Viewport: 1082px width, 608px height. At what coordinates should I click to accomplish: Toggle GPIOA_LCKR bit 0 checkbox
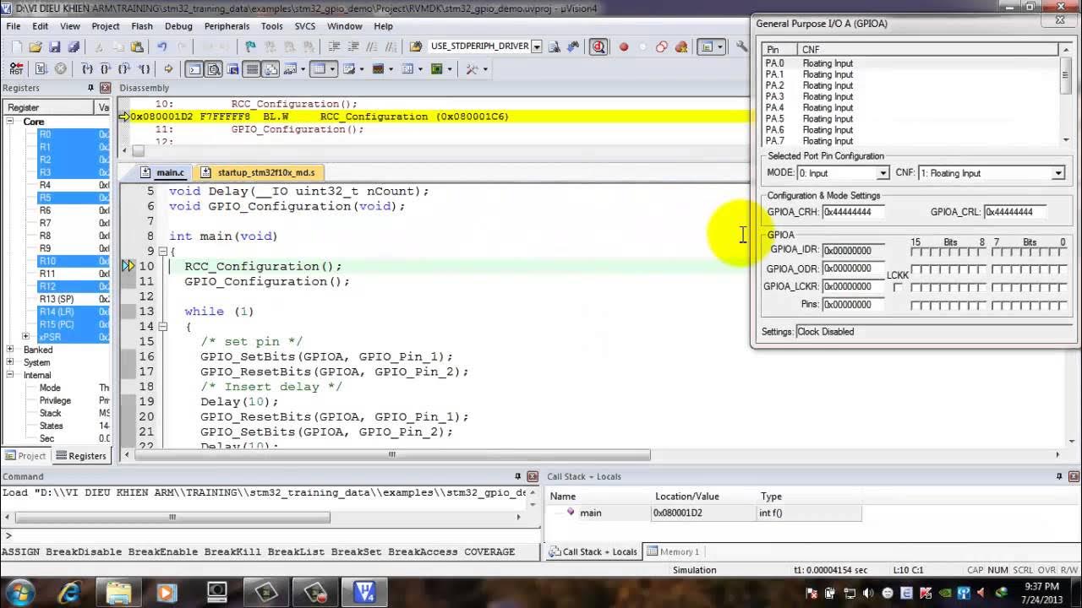click(1062, 287)
